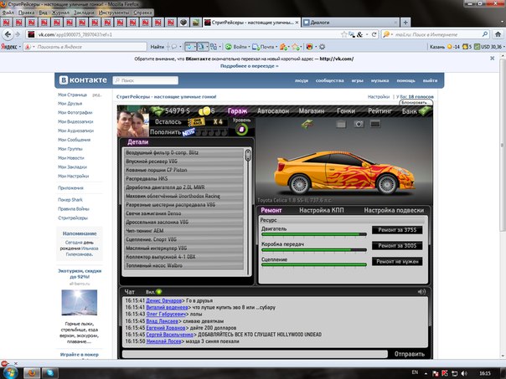Image resolution: width=506 pixels, height=379 pixels.
Task: Click the Сцепление resource bar
Action: point(314,265)
